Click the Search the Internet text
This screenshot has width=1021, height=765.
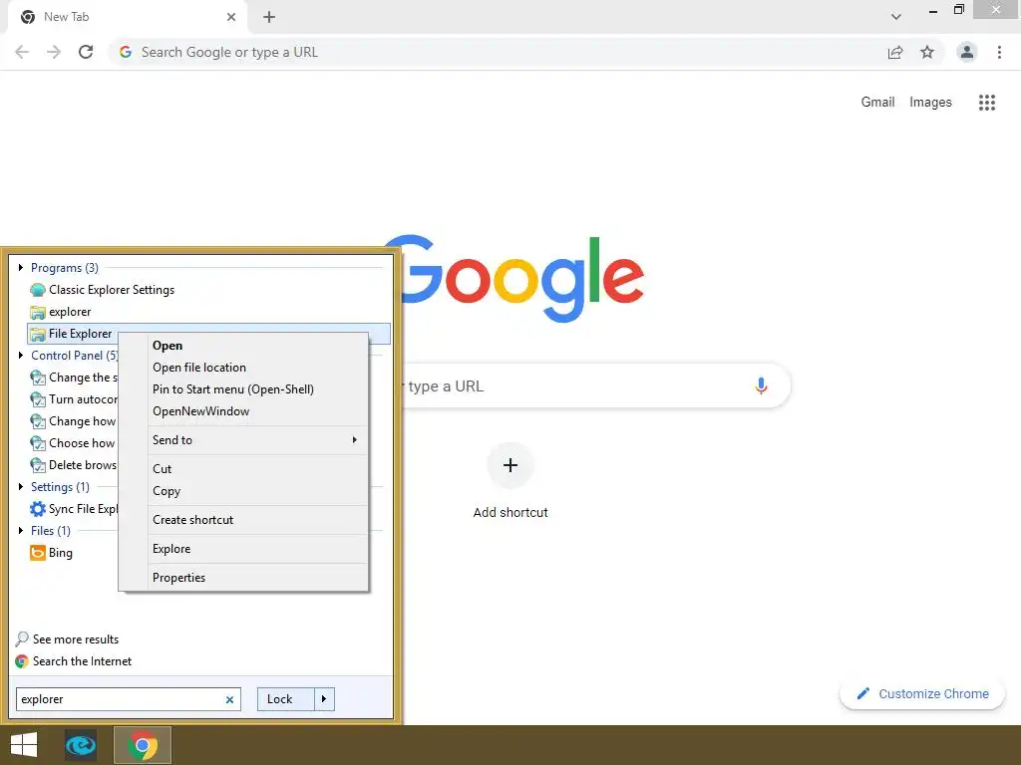coord(82,661)
